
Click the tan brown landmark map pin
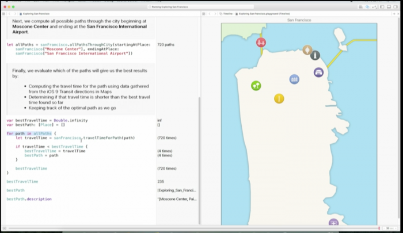click(x=307, y=50)
